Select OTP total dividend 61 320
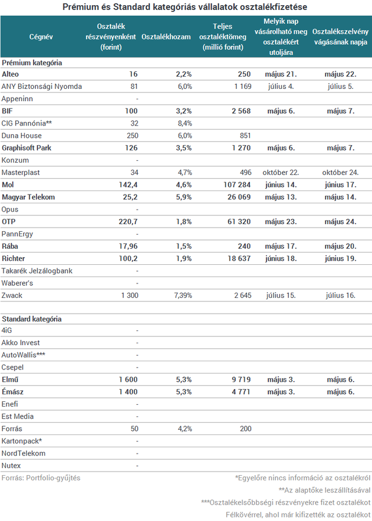Viewport: 372px width, 521px height. (x=239, y=222)
